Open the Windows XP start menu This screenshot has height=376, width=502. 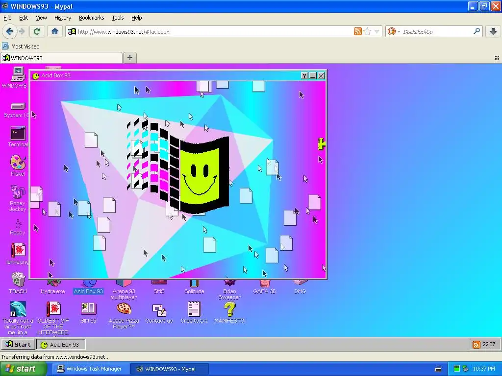tap(23, 369)
